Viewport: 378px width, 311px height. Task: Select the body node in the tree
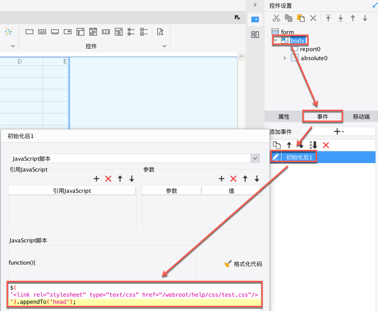(298, 41)
